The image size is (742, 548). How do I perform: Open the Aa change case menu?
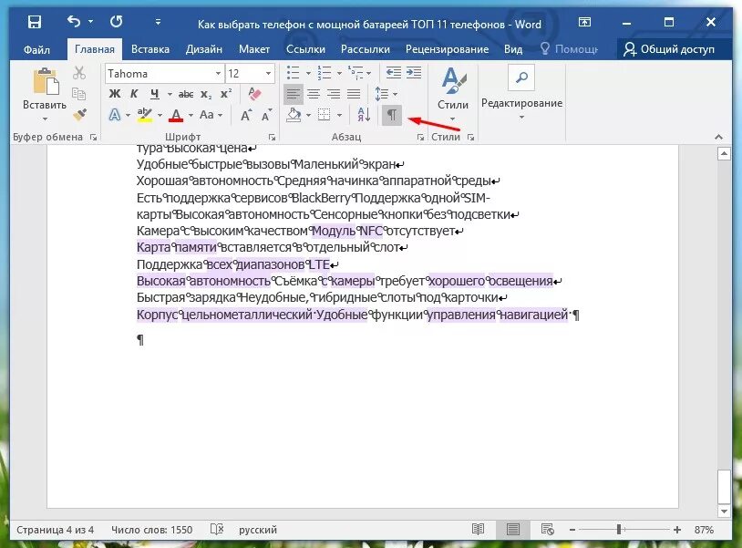coord(210,115)
